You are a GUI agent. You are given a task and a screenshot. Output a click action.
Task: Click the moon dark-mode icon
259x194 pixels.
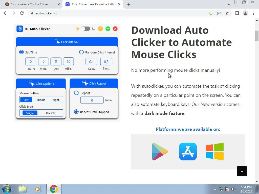94,29
